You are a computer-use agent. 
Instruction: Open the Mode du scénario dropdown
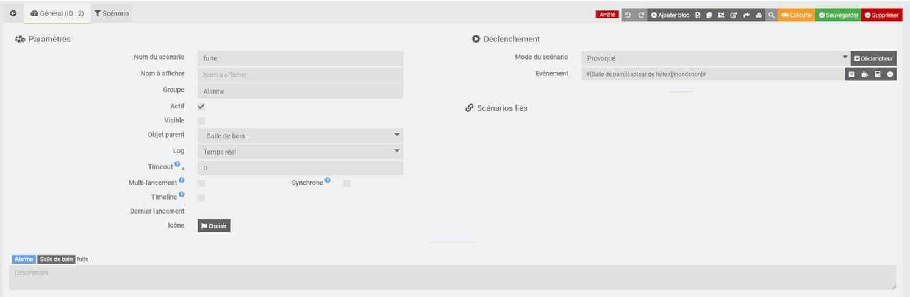click(715, 58)
